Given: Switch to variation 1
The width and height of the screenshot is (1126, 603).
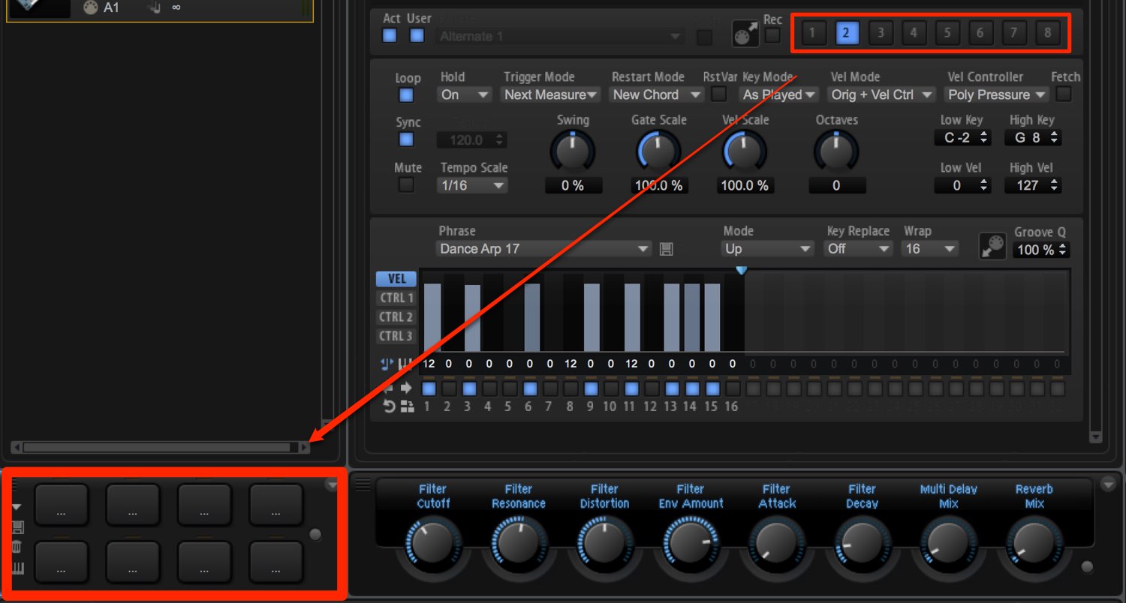Looking at the screenshot, I should tap(812, 33).
